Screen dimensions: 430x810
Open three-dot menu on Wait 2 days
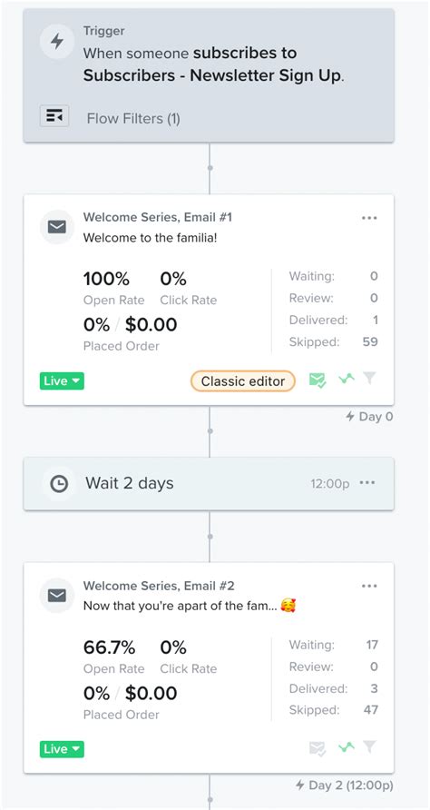367,483
